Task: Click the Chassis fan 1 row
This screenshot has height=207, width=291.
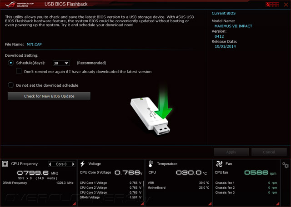Action: coord(246,183)
